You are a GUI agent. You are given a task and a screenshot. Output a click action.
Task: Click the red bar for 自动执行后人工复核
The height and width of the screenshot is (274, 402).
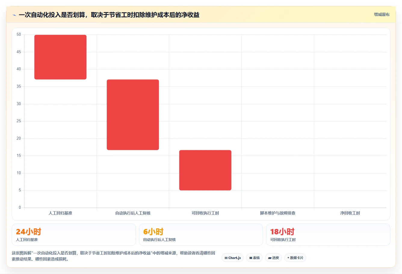[133, 115]
